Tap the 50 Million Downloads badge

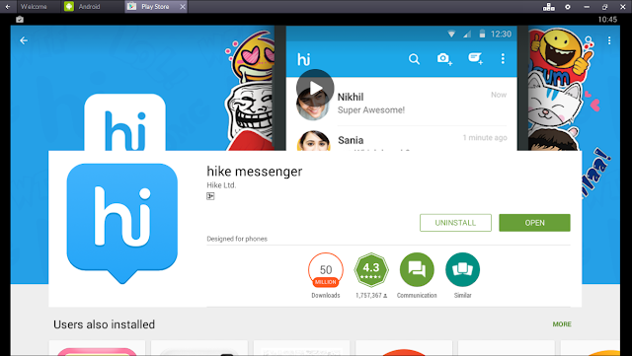pos(326,270)
